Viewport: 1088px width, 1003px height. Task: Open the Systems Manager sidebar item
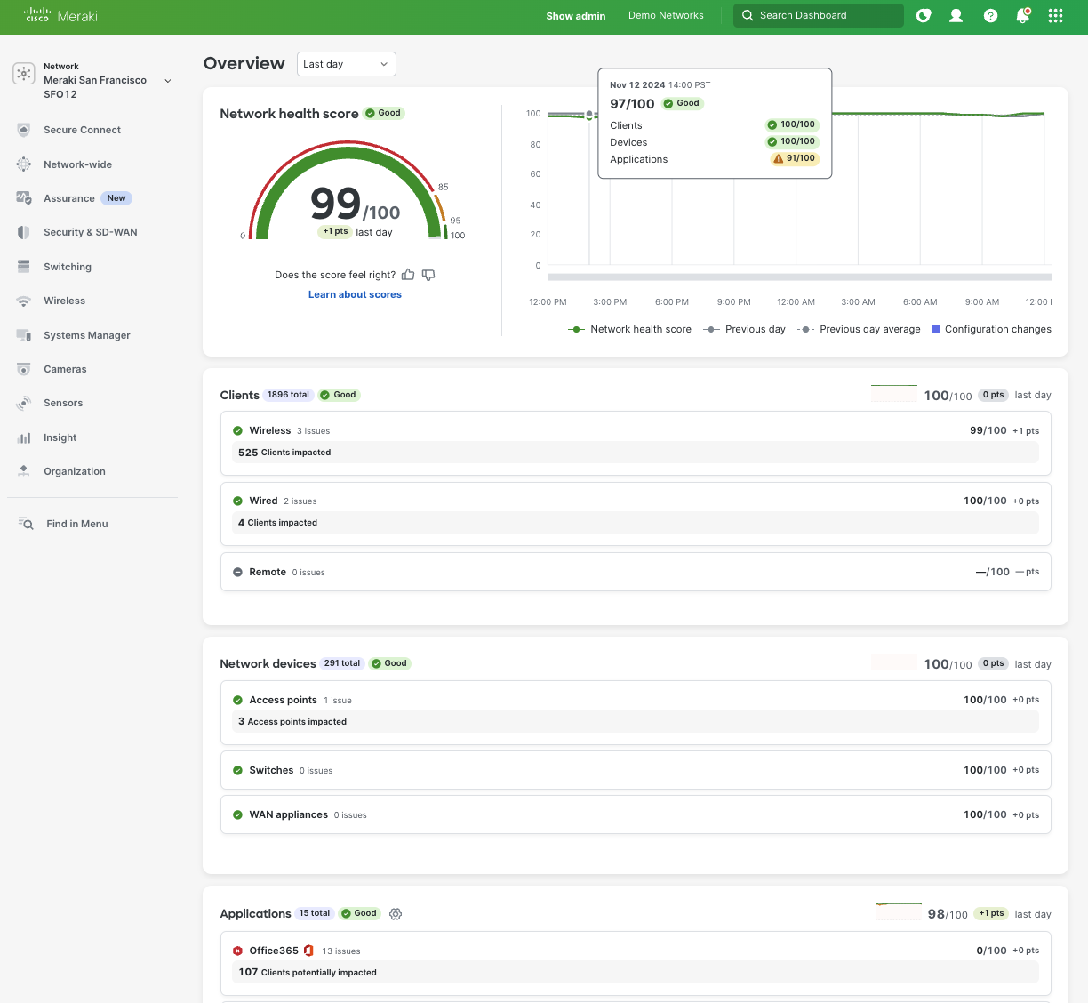click(86, 335)
